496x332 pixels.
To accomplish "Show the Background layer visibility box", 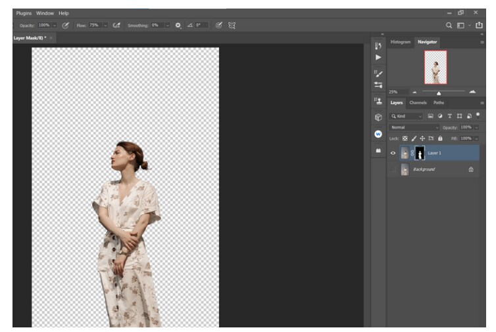I will tap(393, 169).
